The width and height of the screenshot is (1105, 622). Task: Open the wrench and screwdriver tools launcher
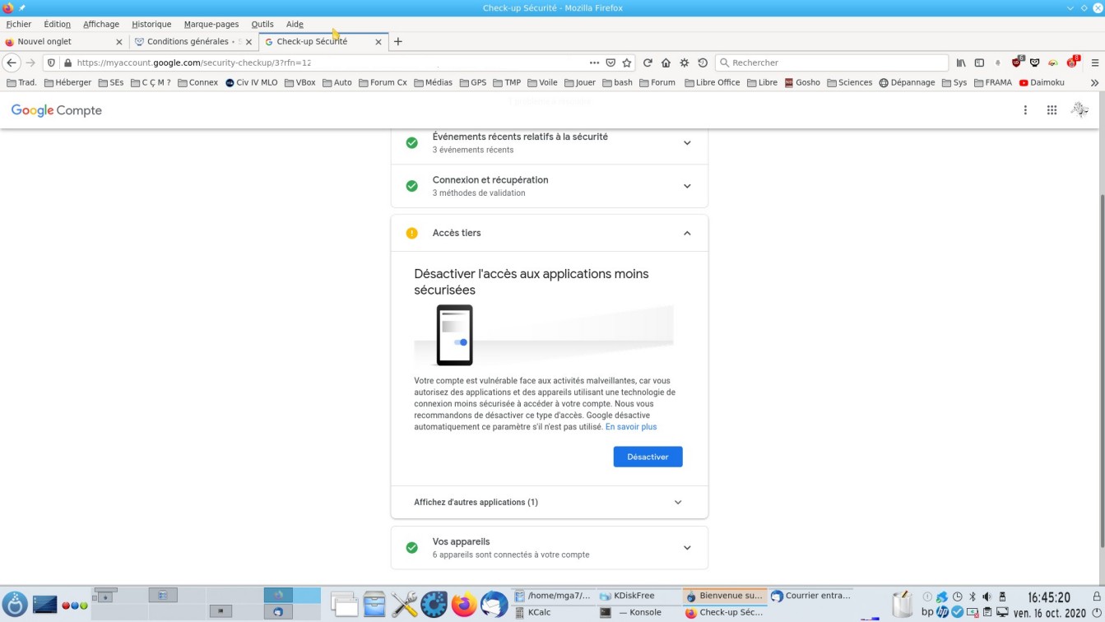pyautogui.click(x=404, y=605)
